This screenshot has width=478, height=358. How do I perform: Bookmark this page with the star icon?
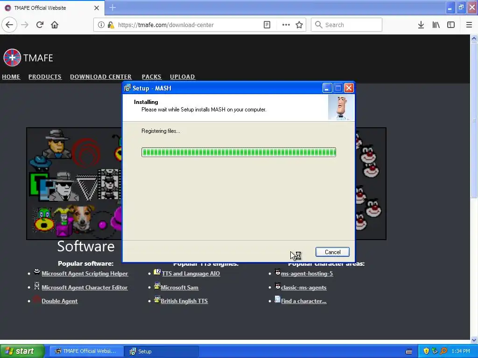299,25
